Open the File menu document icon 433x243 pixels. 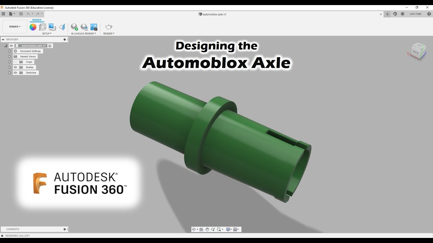[11, 14]
